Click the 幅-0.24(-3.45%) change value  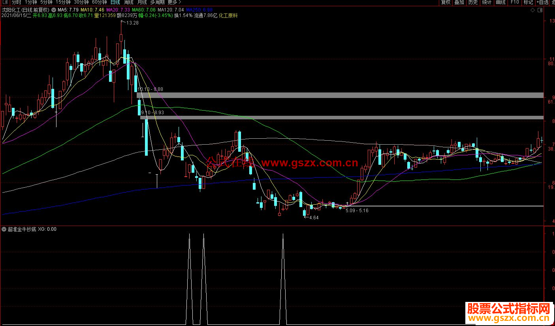155,15
